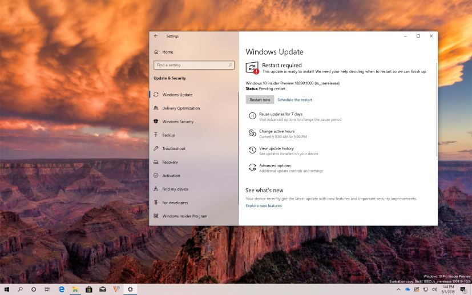Click the search magnifier in Find a setting
This screenshot has width=472, height=295.
point(230,65)
